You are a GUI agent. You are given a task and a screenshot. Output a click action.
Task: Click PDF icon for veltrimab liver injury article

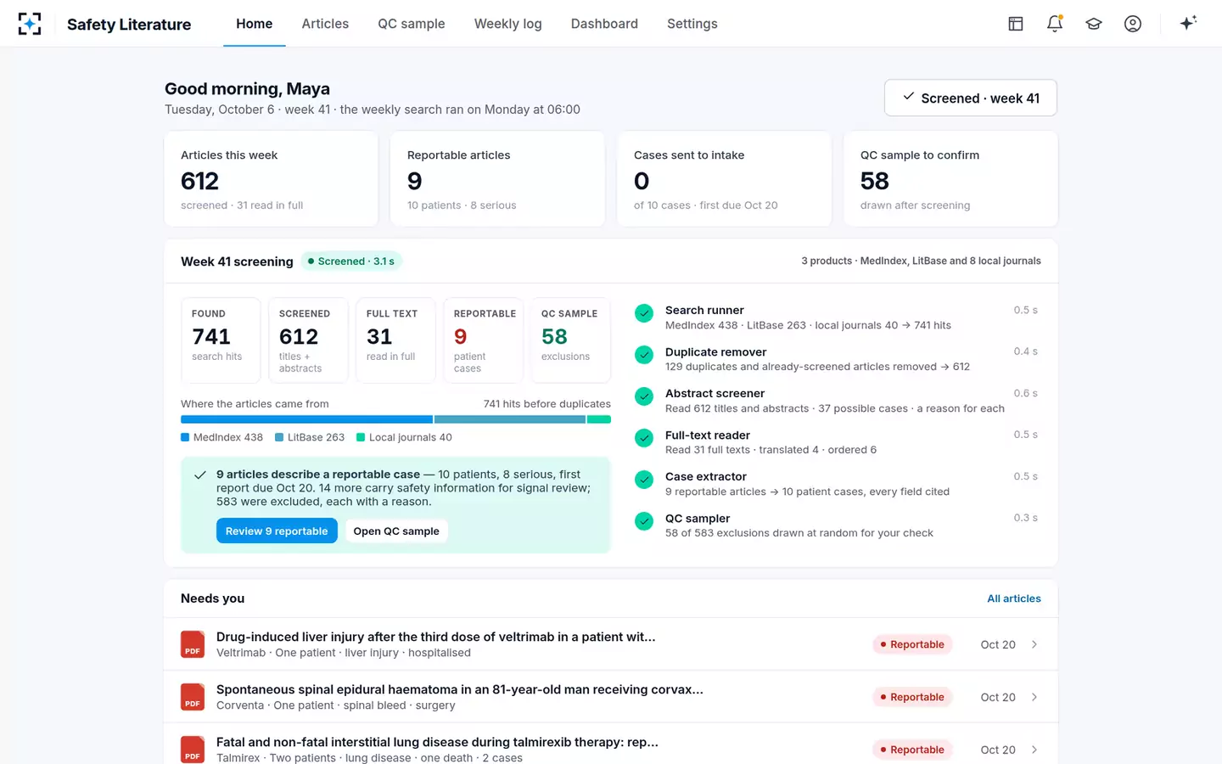click(x=193, y=644)
